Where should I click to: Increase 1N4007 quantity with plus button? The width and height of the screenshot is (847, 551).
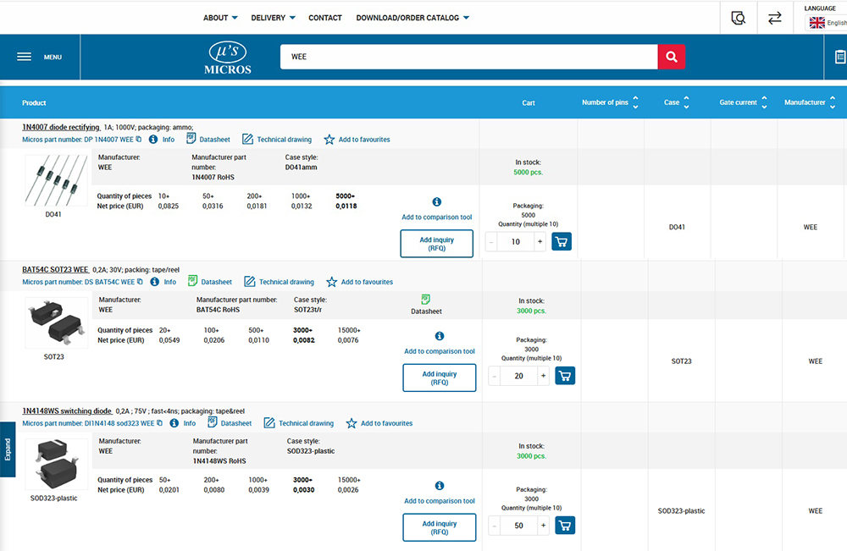coord(540,242)
